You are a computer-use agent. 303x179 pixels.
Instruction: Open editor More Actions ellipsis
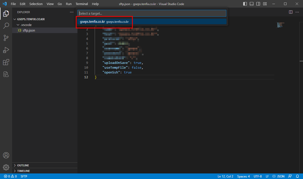click(x=297, y=12)
